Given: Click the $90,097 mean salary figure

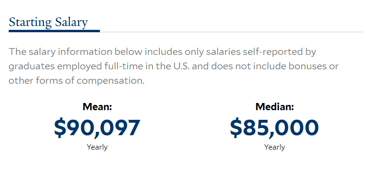Looking at the screenshot, I should tap(97, 128).
